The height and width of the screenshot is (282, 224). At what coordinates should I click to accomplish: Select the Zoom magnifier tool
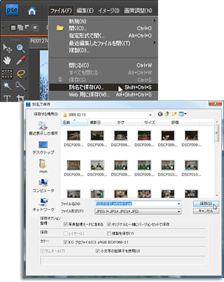coord(21,48)
